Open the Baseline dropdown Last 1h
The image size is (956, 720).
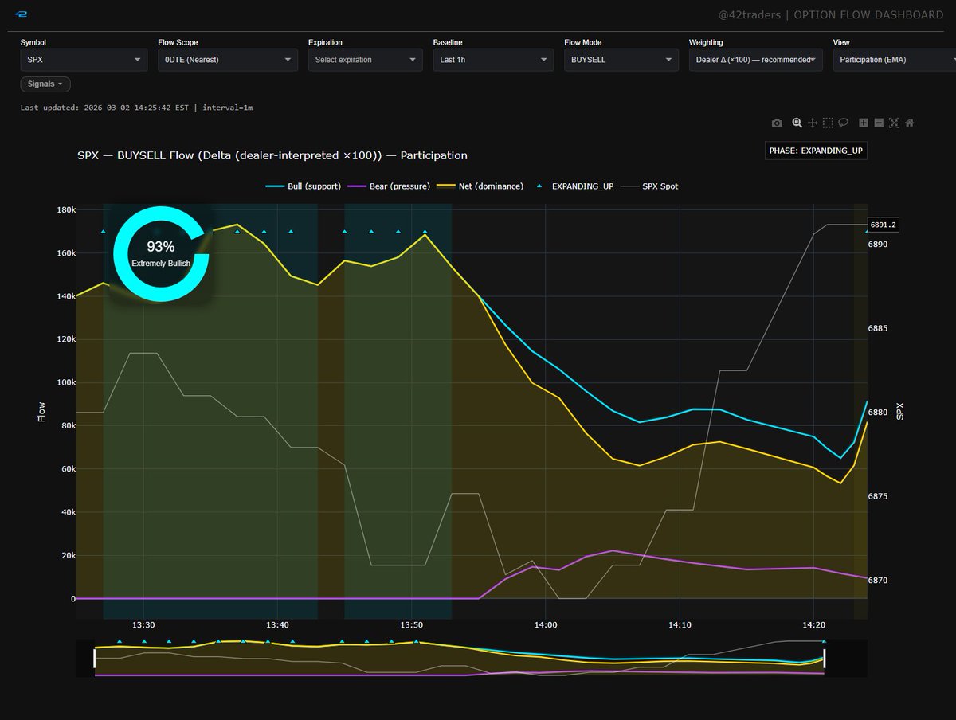(493, 60)
